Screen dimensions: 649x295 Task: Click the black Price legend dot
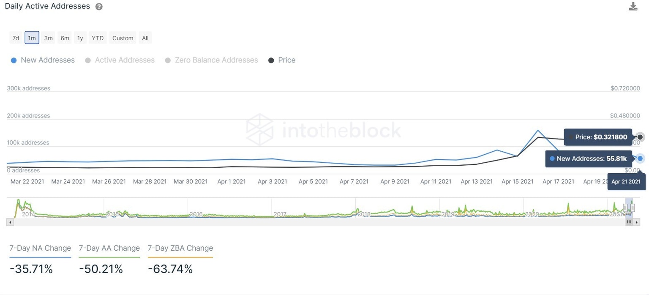(x=270, y=60)
